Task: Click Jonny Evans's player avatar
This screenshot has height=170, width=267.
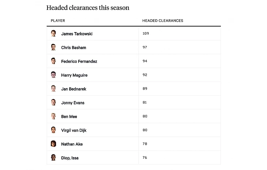Action: pos(53,103)
